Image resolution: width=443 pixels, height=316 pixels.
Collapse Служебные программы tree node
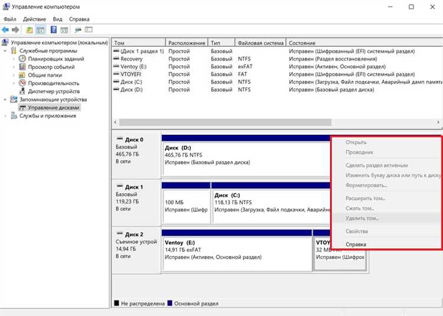[x=5, y=51]
